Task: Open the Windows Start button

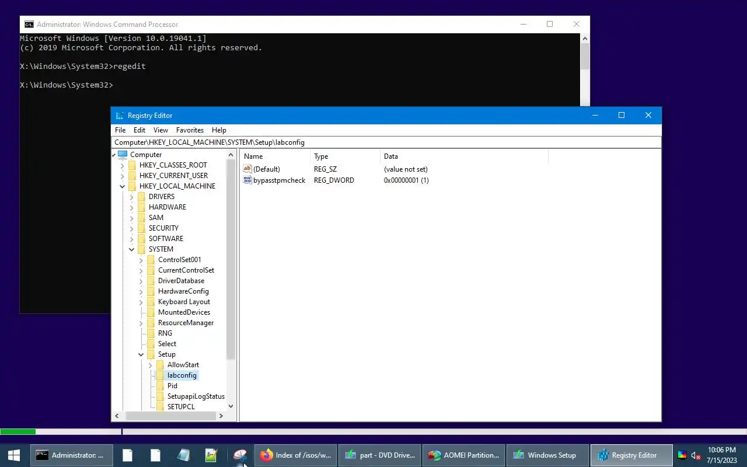Action: 14,455
